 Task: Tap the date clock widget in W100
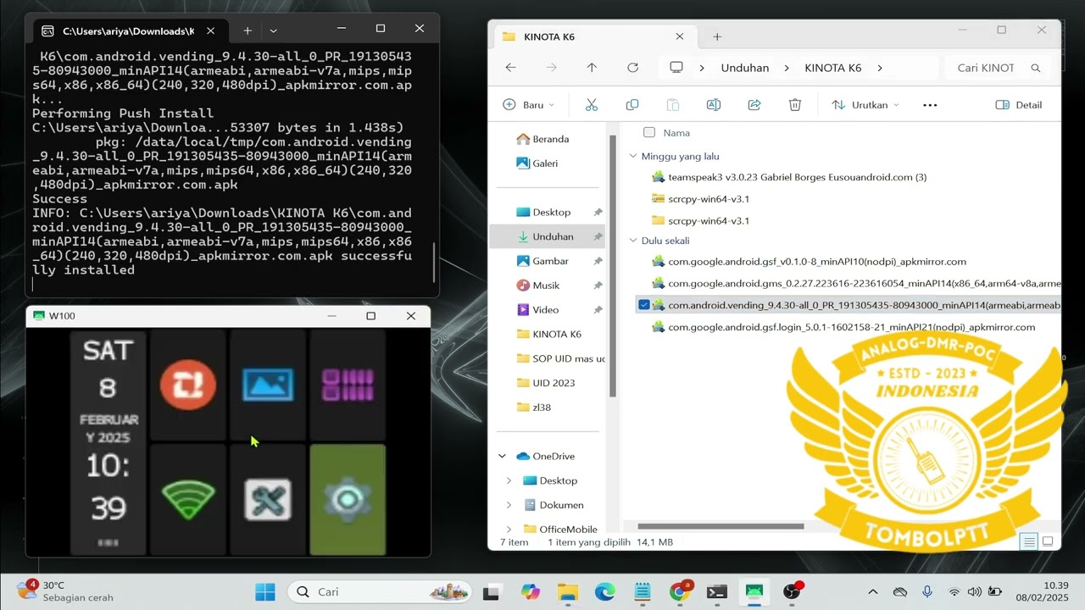click(108, 442)
